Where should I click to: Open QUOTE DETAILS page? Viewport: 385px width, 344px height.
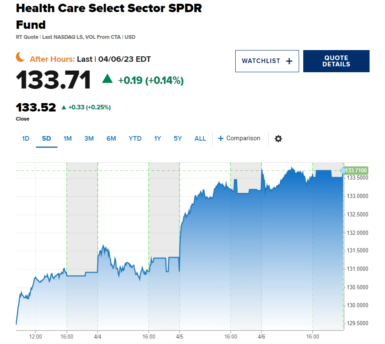[336, 61]
